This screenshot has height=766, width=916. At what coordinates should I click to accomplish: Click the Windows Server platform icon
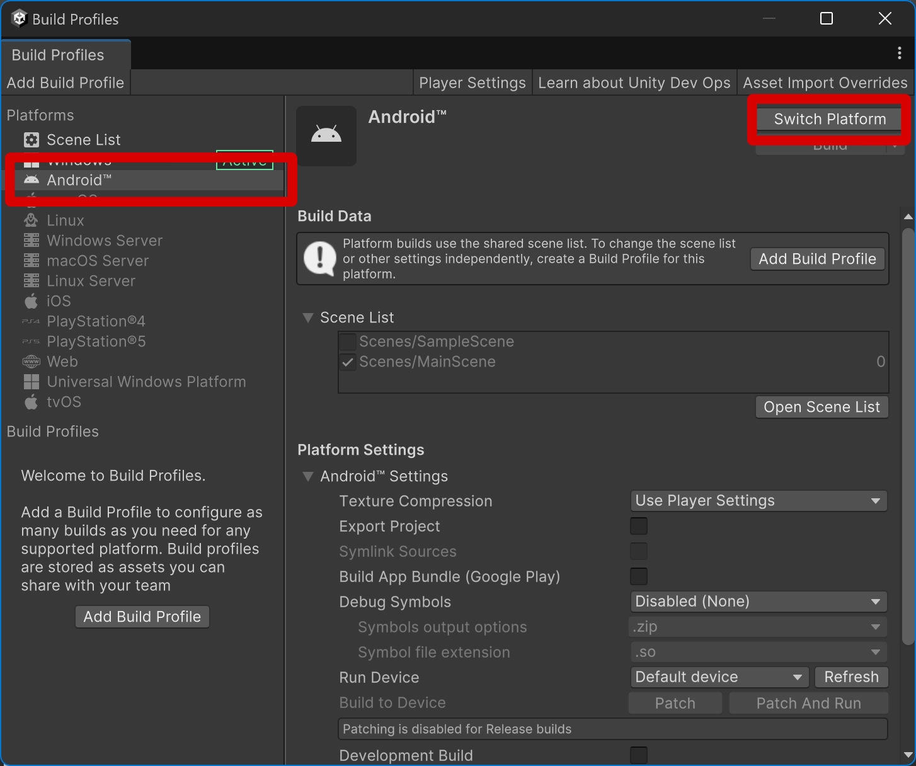[x=31, y=241]
